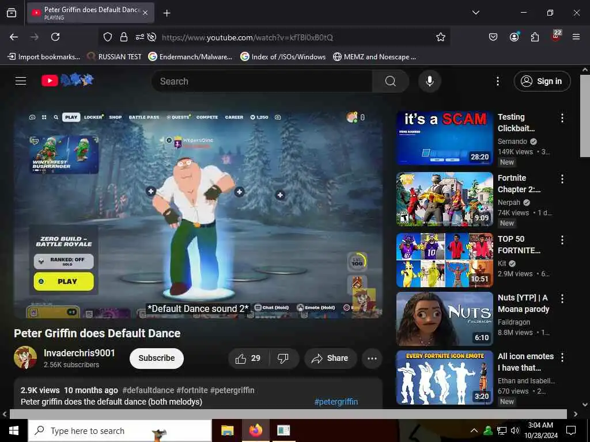The width and height of the screenshot is (590, 442).
Task: Click the video player to pause
Action: point(198,215)
